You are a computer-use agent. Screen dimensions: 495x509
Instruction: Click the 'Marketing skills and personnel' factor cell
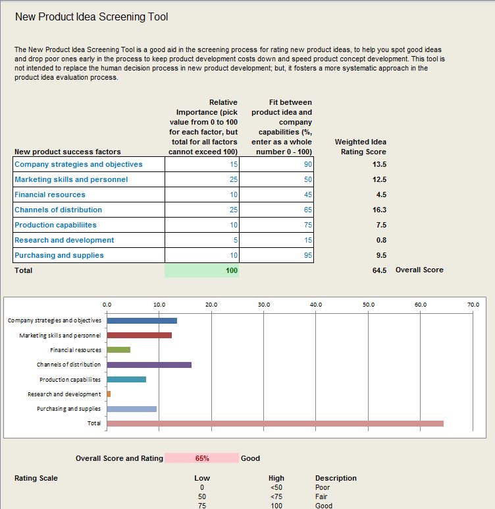coord(89,179)
